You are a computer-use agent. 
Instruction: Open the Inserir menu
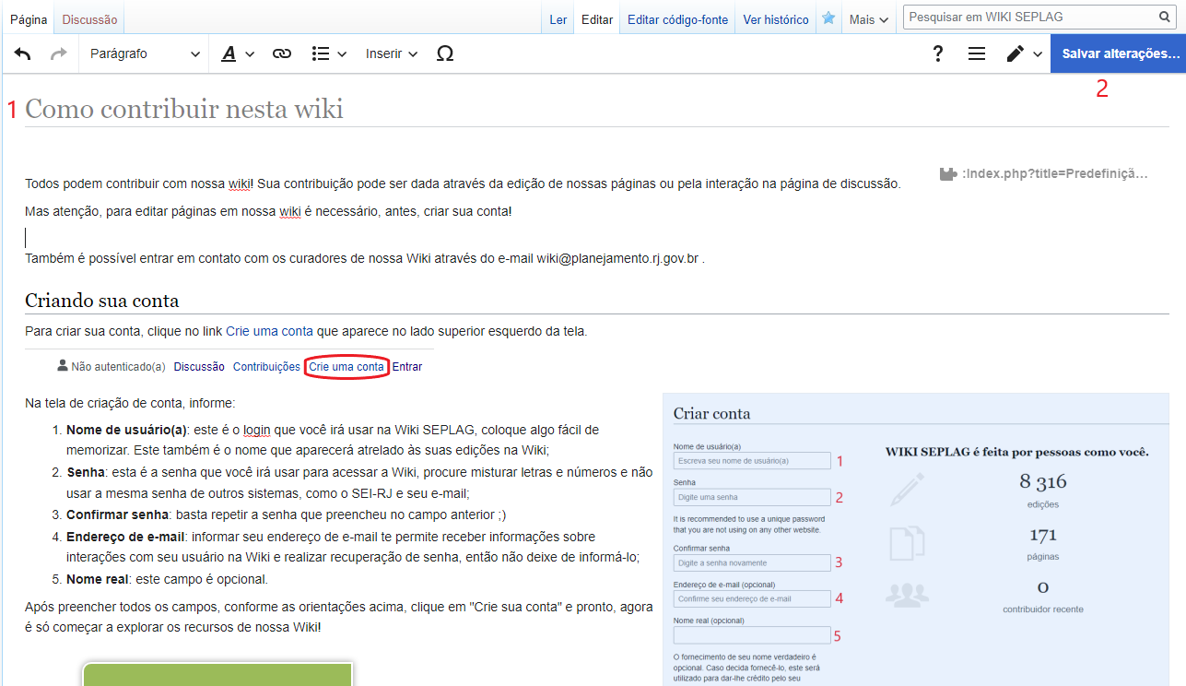coord(392,54)
